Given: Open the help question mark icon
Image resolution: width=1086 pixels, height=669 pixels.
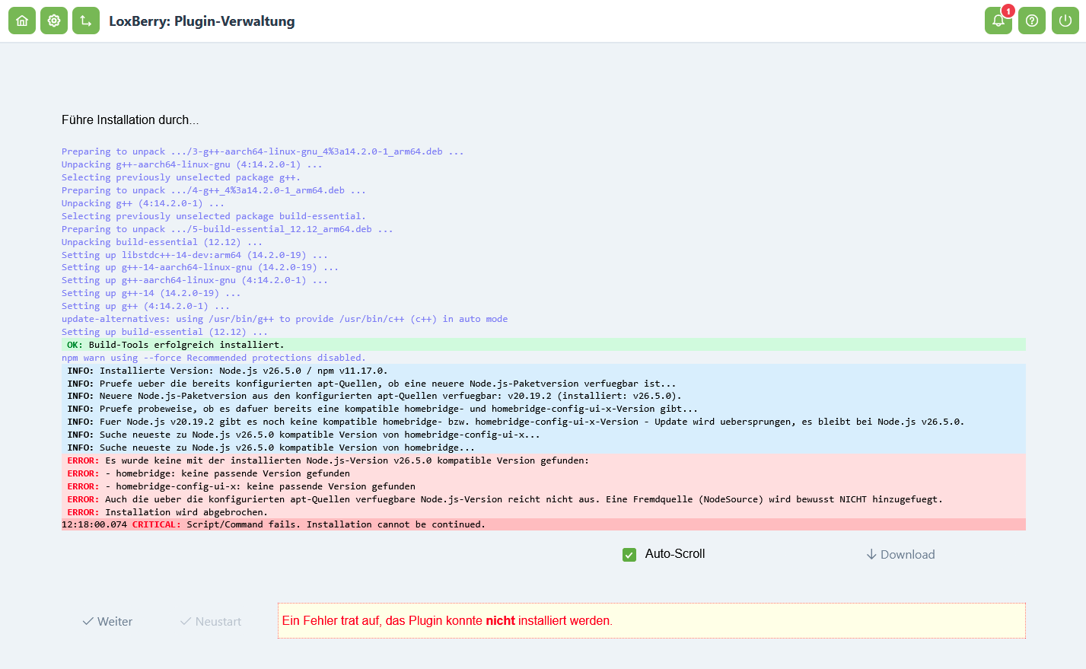Looking at the screenshot, I should click(1032, 21).
